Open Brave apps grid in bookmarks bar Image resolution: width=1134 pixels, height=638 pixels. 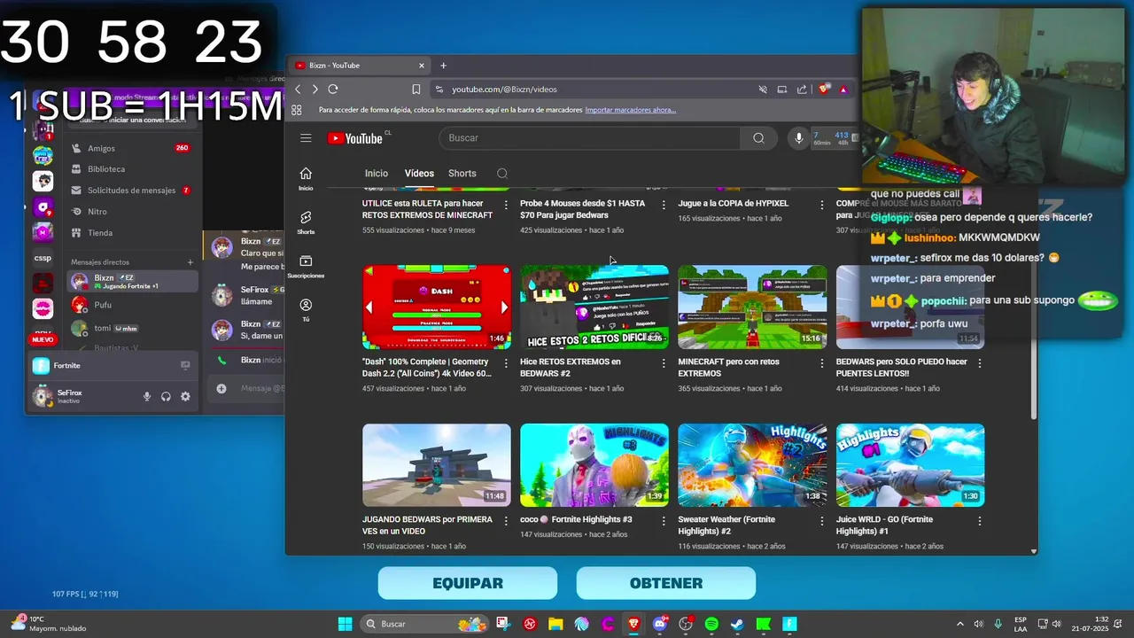point(297,110)
